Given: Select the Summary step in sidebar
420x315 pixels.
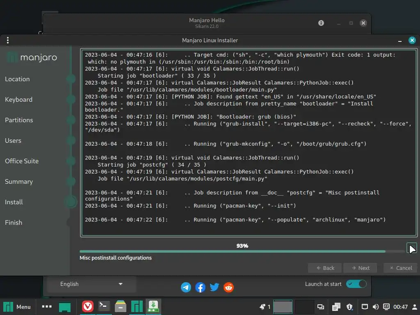Looking at the screenshot, I should coord(19,182).
